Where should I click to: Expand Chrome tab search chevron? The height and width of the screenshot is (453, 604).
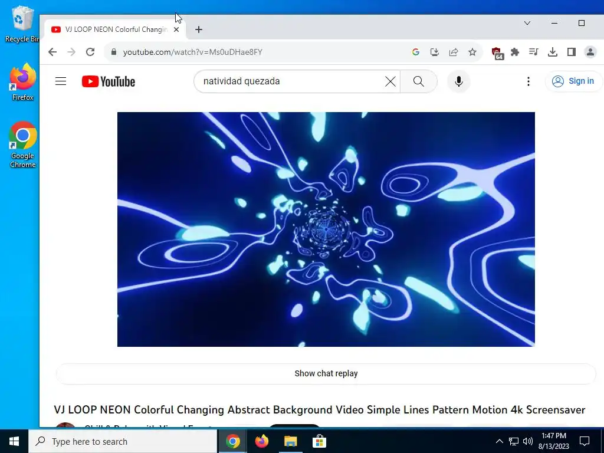pos(527,23)
